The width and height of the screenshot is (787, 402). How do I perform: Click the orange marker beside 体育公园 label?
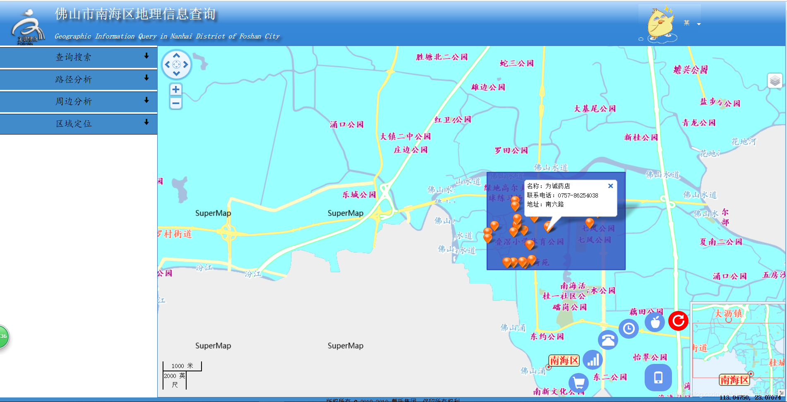point(530,245)
